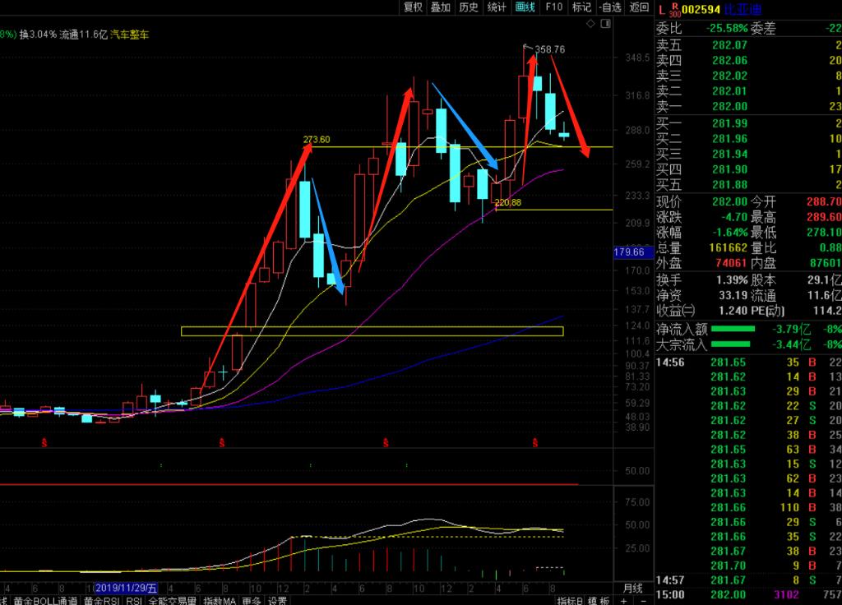Click the L level indicator icon
Image resolution: width=842 pixels, height=605 pixels.
click(x=662, y=9)
